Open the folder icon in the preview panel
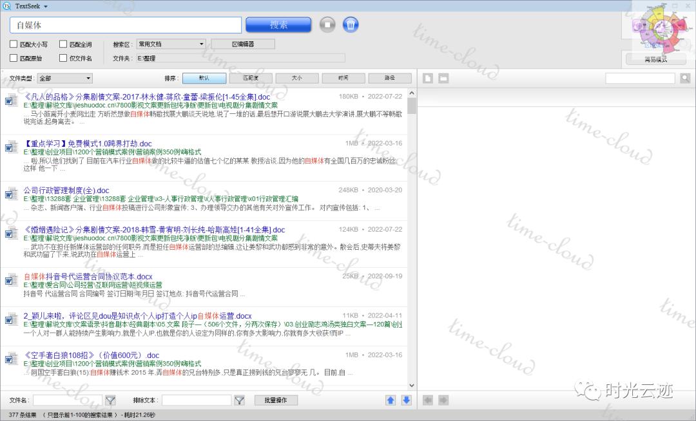The image size is (696, 421). pyautogui.click(x=442, y=77)
